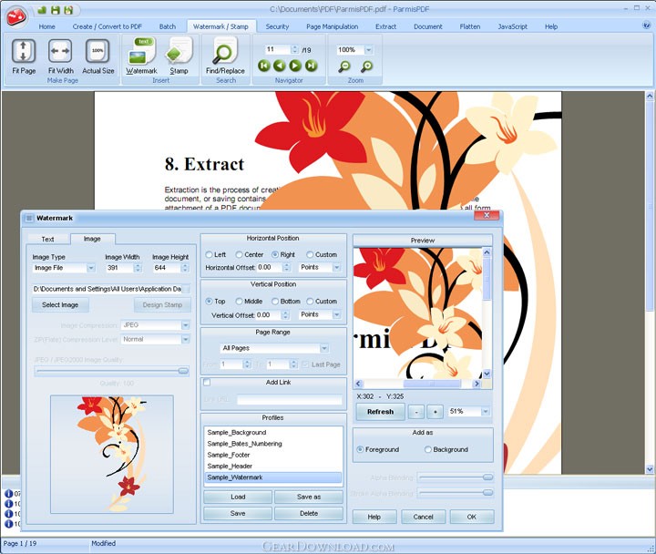Open Create / Convert to PDF tab
Viewport: 656px width, 554px height.
point(108,26)
